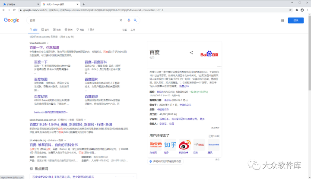Open the Taobao (淘宝网) related search thumbnail
The width and height of the screenshot is (311, 179).
tap(155, 145)
